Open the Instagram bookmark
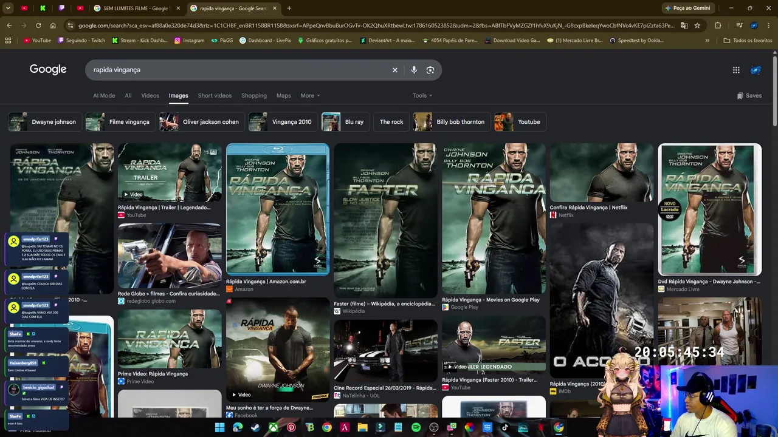778x437 pixels. click(x=189, y=41)
